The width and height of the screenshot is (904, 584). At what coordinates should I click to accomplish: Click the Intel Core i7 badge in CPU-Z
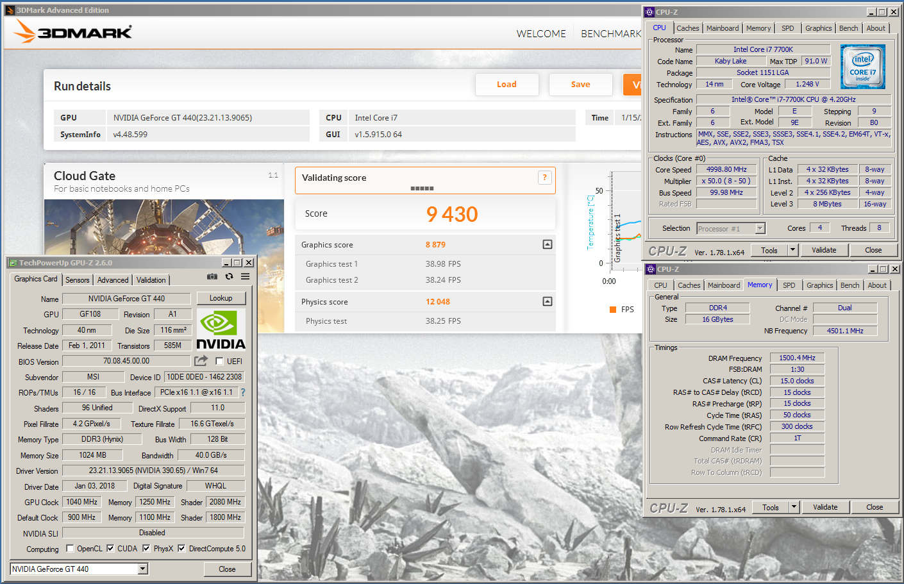point(863,67)
